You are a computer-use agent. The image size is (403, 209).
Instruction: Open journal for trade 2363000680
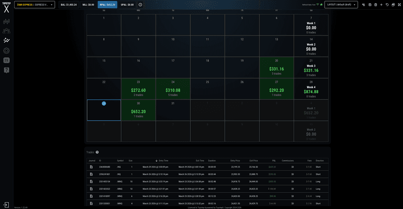click(91, 167)
